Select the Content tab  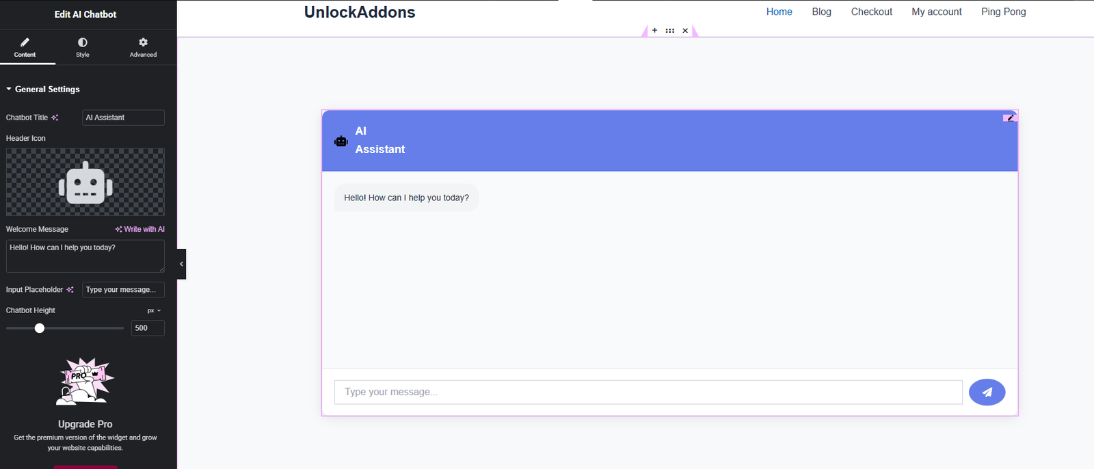[25, 47]
